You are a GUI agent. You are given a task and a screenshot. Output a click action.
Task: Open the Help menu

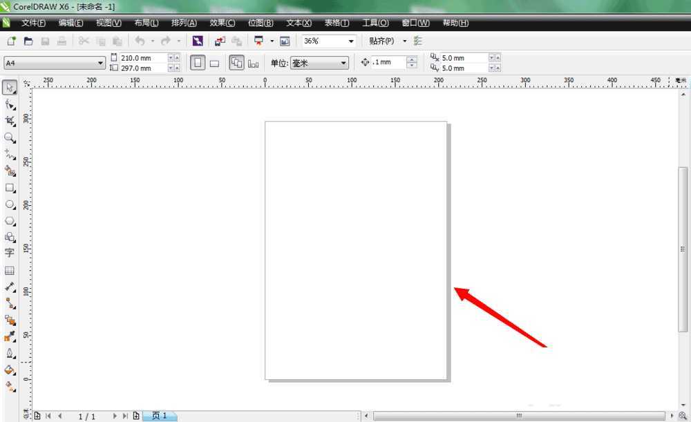pyautogui.click(x=455, y=23)
